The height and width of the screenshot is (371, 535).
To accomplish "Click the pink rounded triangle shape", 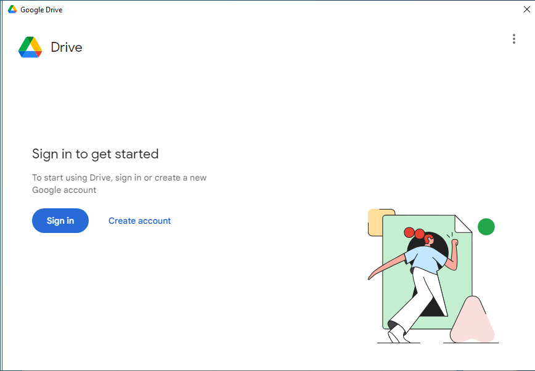I will 473,321.
